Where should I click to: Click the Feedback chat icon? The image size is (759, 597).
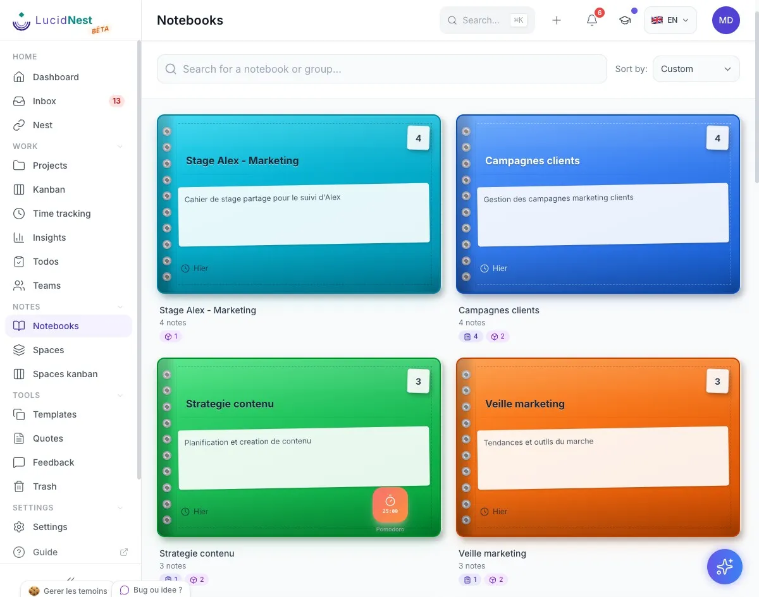tap(20, 462)
